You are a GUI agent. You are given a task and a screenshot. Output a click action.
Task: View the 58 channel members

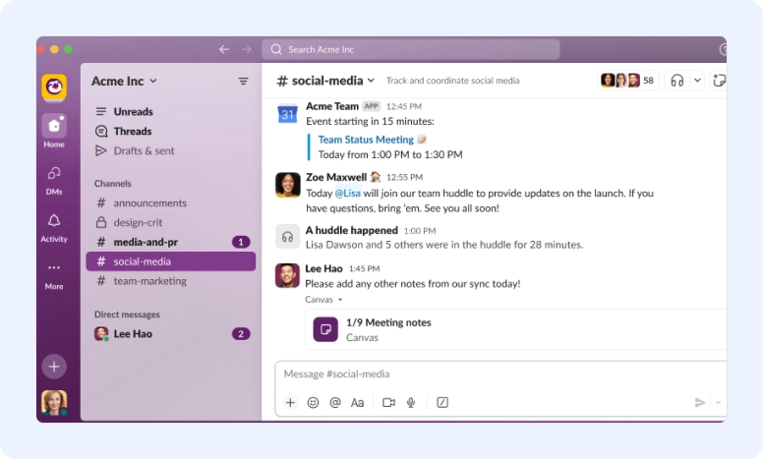click(627, 81)
